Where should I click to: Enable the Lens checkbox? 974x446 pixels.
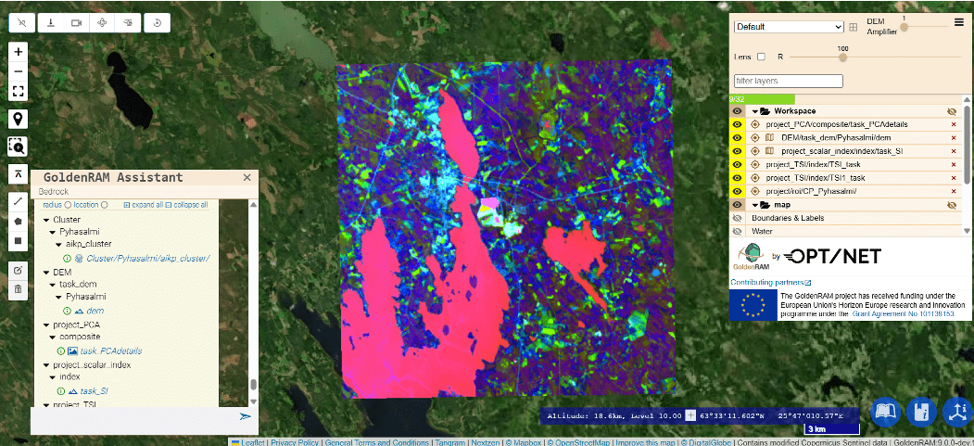[762, 57]
